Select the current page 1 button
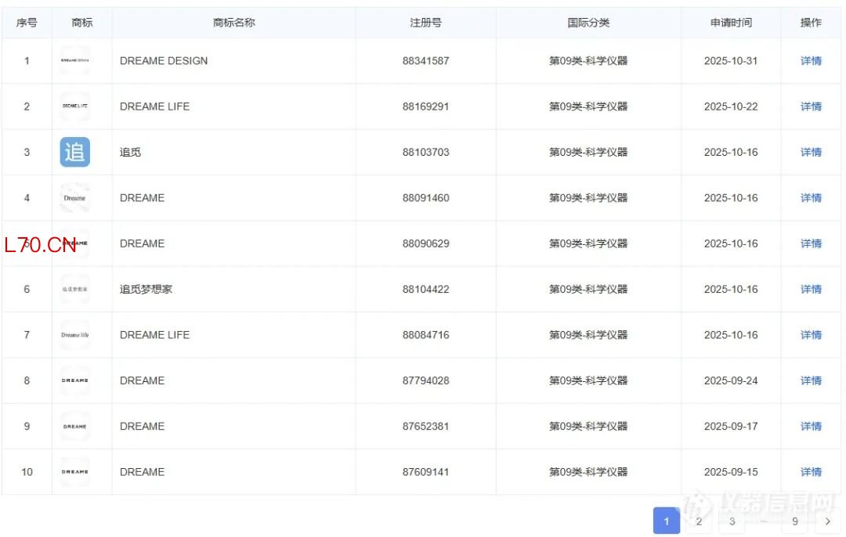846x537 pixels. [x=667, y=521]
